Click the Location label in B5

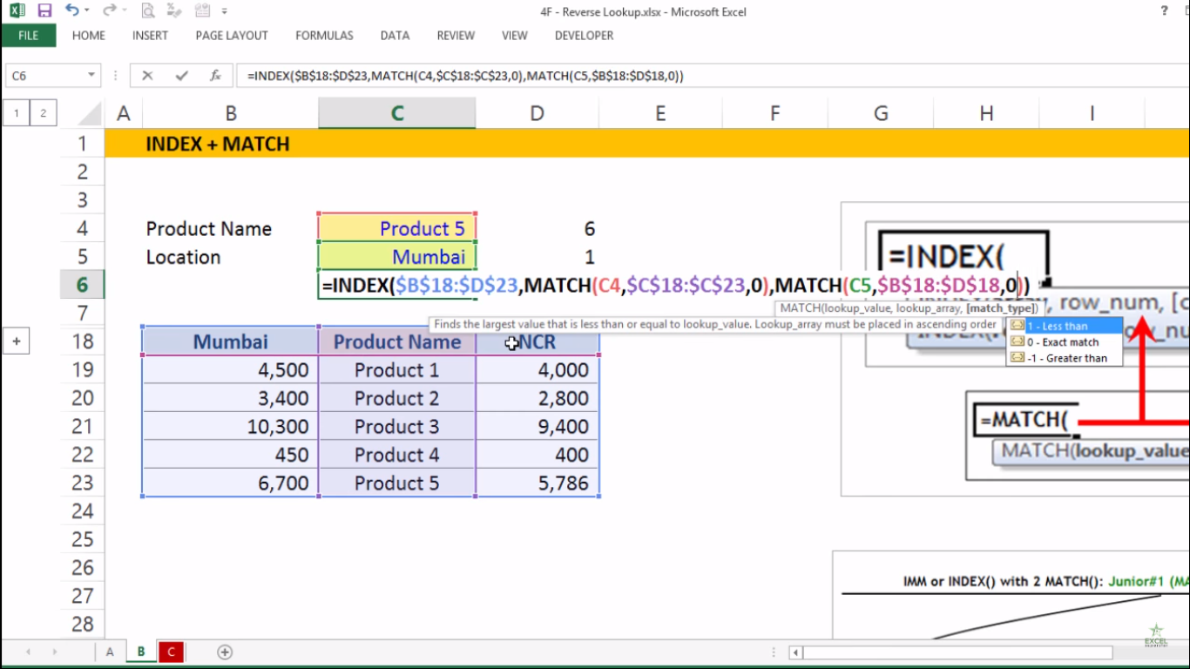coord(183,257)
